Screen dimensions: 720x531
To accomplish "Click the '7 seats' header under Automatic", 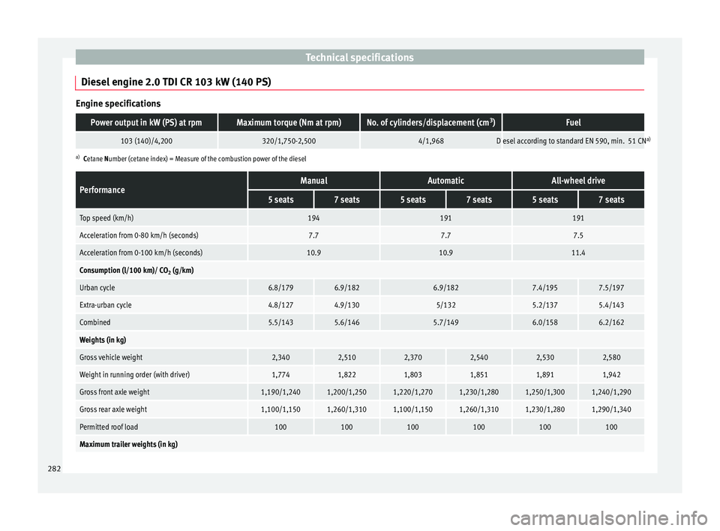I will click(479, 199).
